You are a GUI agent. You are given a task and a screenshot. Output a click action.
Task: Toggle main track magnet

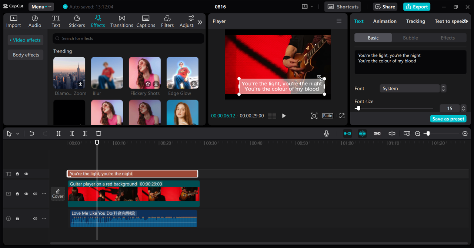point(347,133)
